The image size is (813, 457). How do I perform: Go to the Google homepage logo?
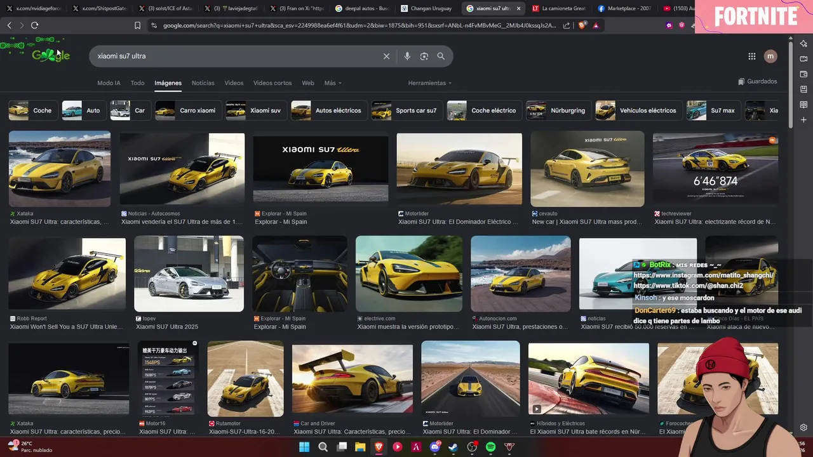(x=51, y=55)
